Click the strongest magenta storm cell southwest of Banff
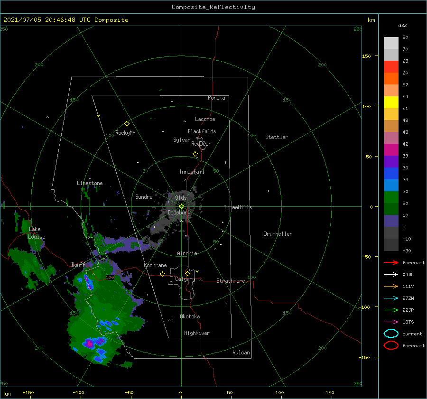Viewport: 427px width, 399px height. click(90, 344)
